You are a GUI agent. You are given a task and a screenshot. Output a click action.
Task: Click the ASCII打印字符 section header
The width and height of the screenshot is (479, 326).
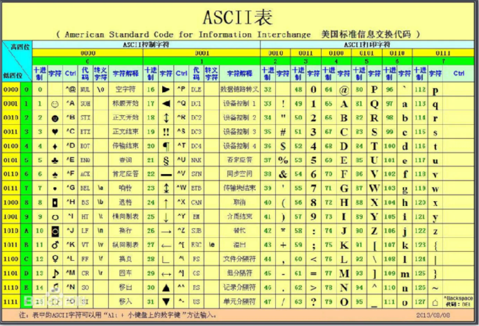click(x=367, y=45)
